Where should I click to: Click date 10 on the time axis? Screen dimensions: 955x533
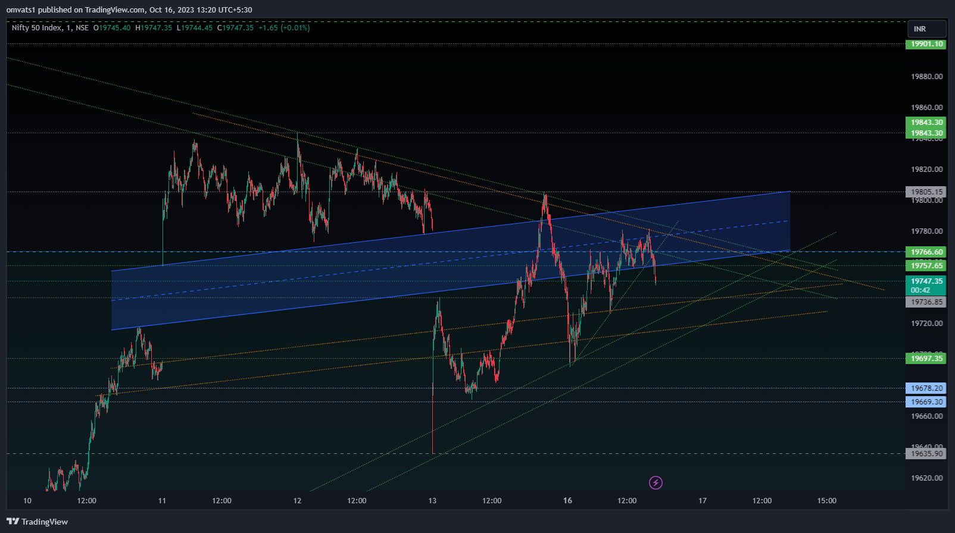pyautogui.click(x=27, y=501)
